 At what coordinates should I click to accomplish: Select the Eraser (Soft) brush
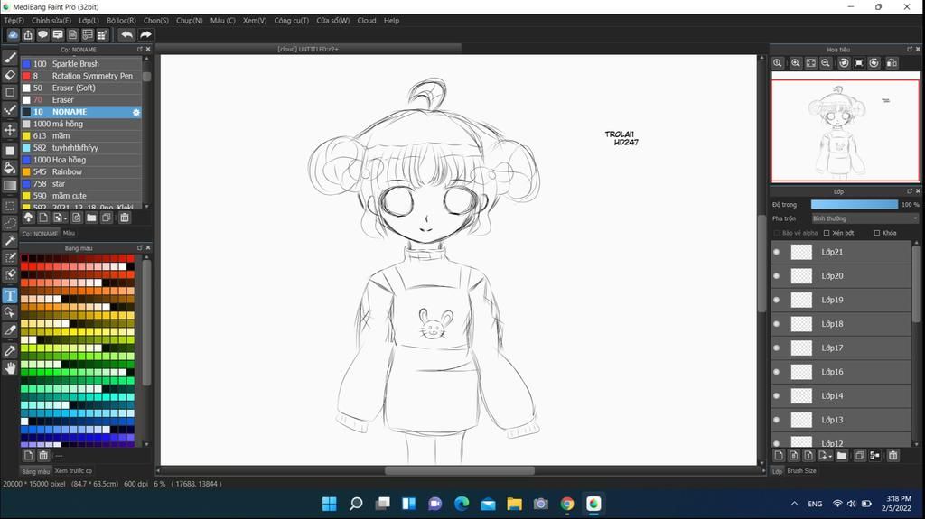click(80, 88)
